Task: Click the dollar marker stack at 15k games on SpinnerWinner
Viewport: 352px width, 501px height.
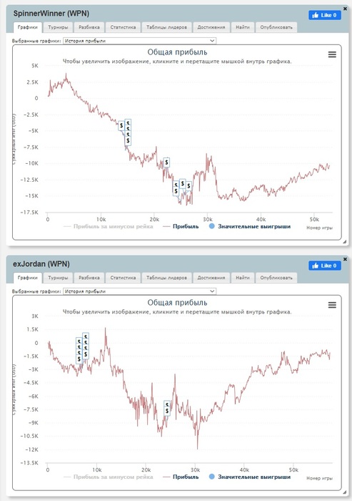Action: tap(128, 132)
